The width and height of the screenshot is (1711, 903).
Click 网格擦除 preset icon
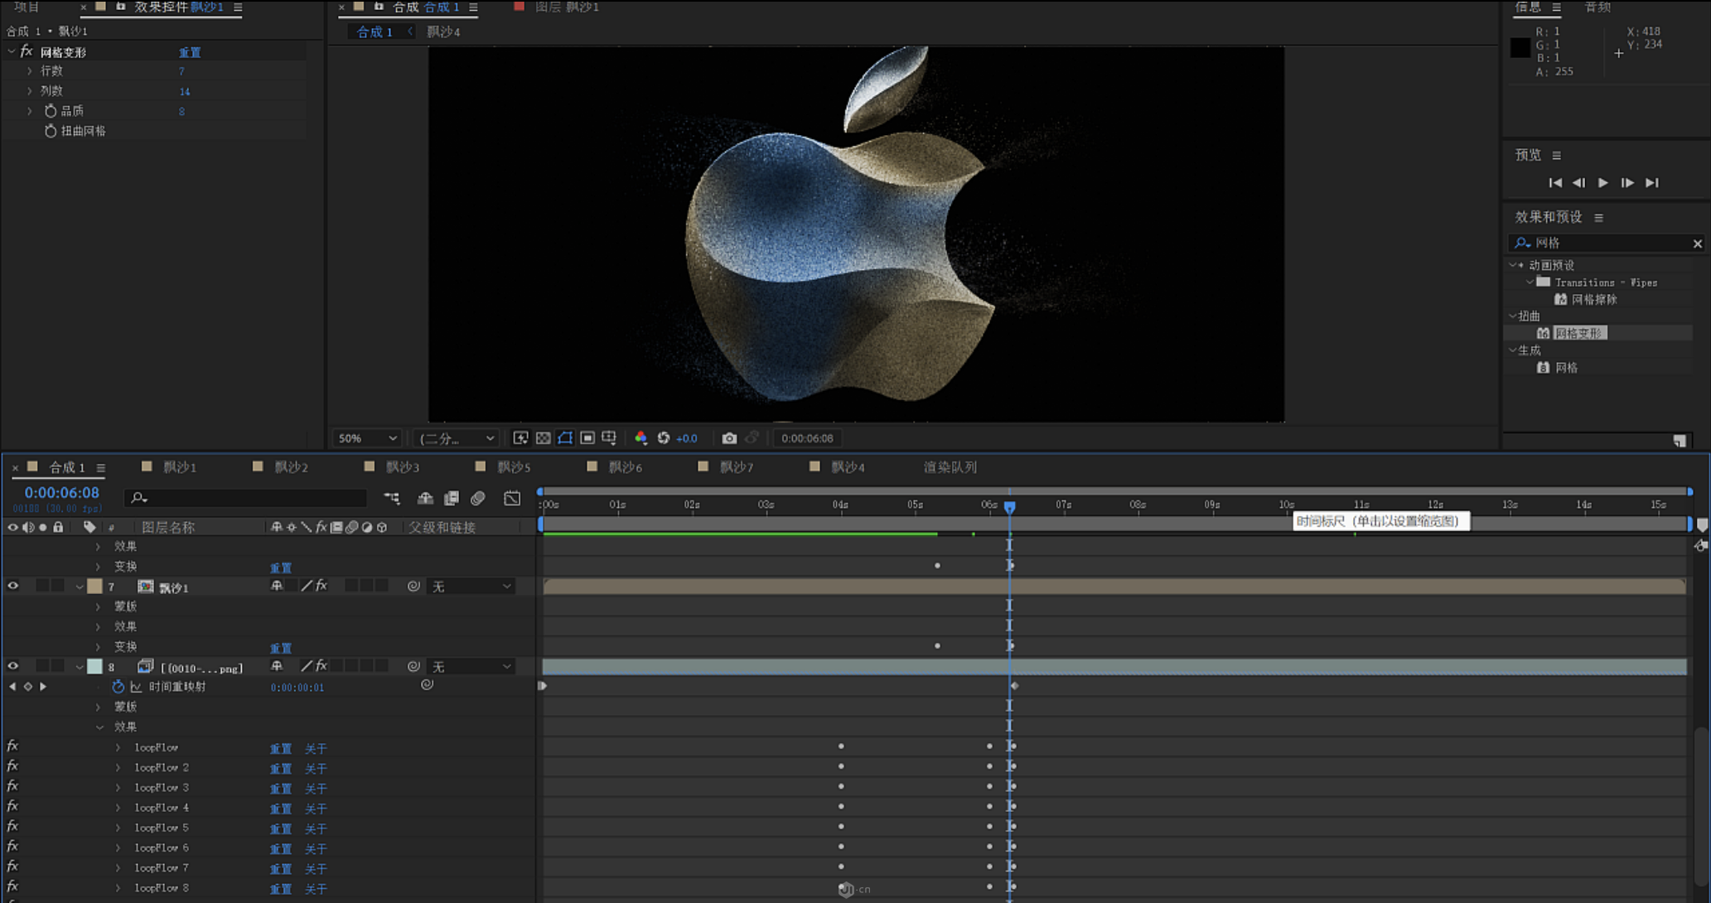1560,299
